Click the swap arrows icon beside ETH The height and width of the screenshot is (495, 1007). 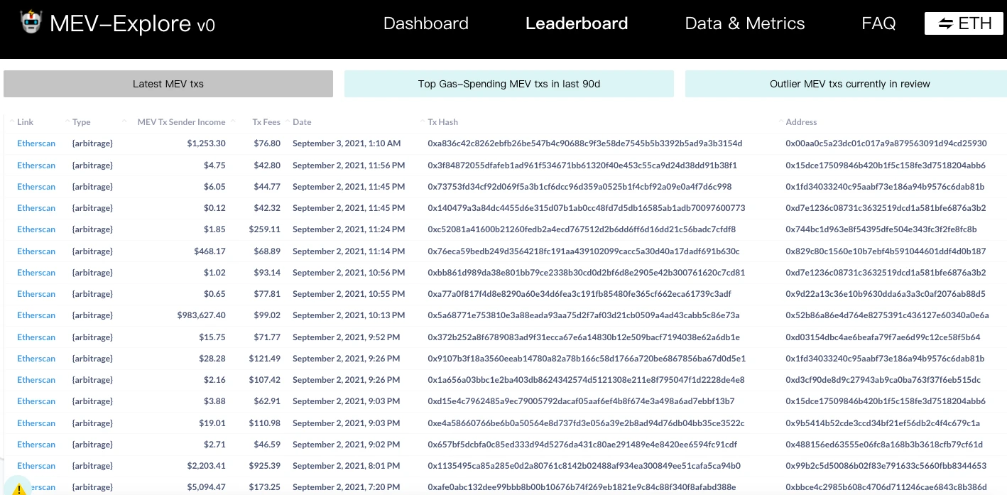point(945,23)
